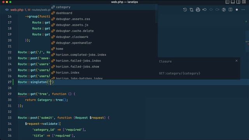
Task: Choose the dashboard route suggestion
Action: (104, 13)
